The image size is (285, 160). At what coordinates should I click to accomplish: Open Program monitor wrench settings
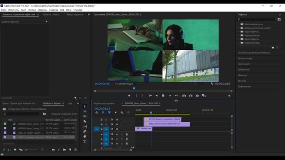tap(212, 84)
